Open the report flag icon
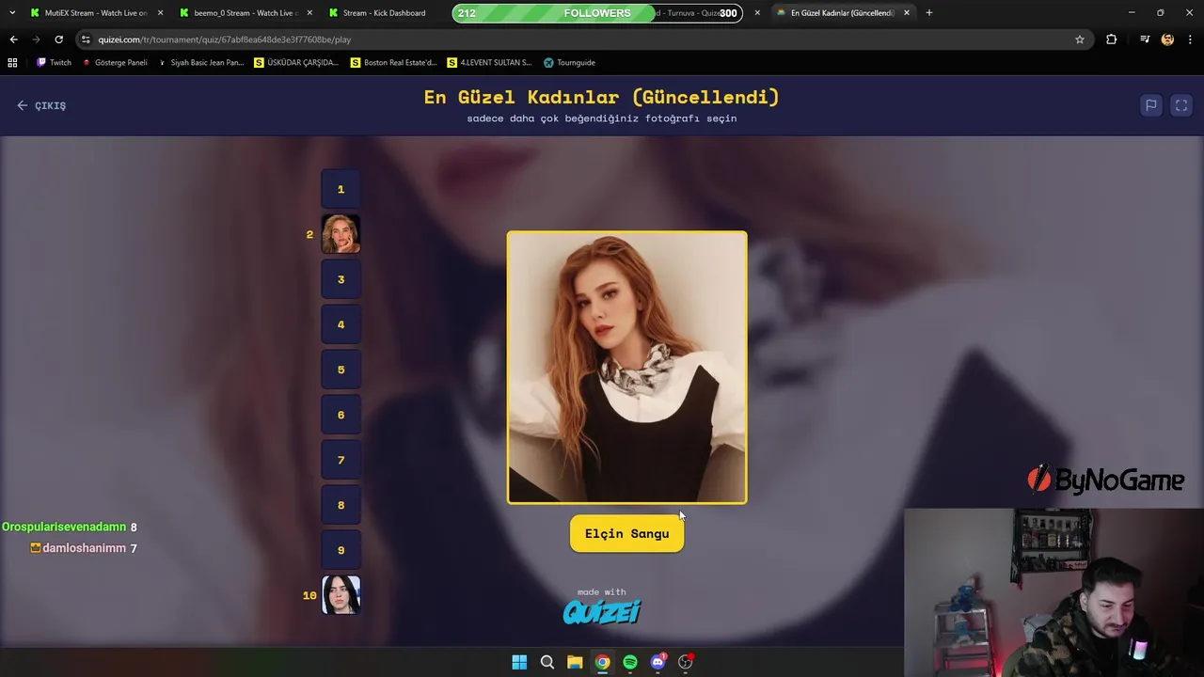This screenshot has width=1204, height=677. click(1150, 105)
